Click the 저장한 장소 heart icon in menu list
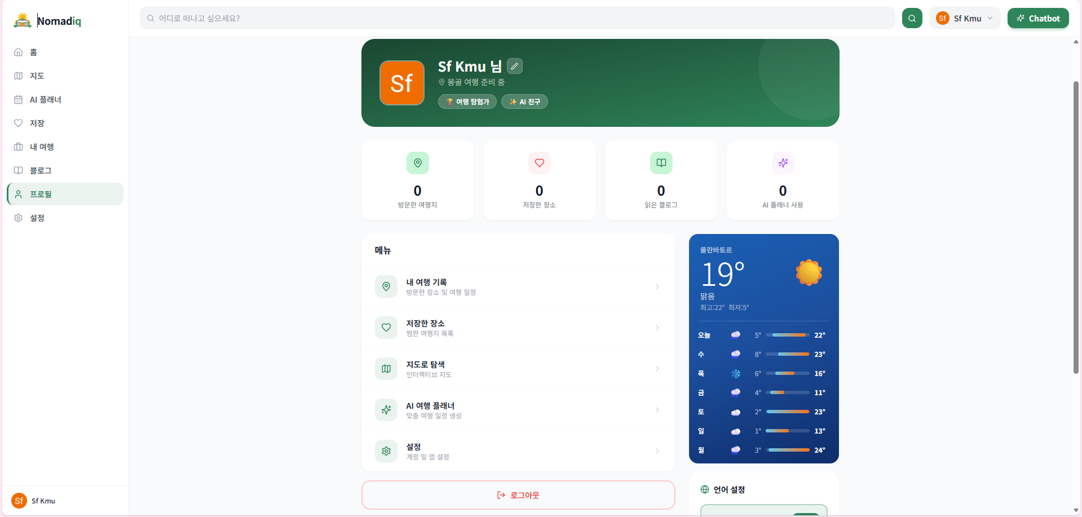The width and height of the screenshot is (1082, 517). (386, 328)
